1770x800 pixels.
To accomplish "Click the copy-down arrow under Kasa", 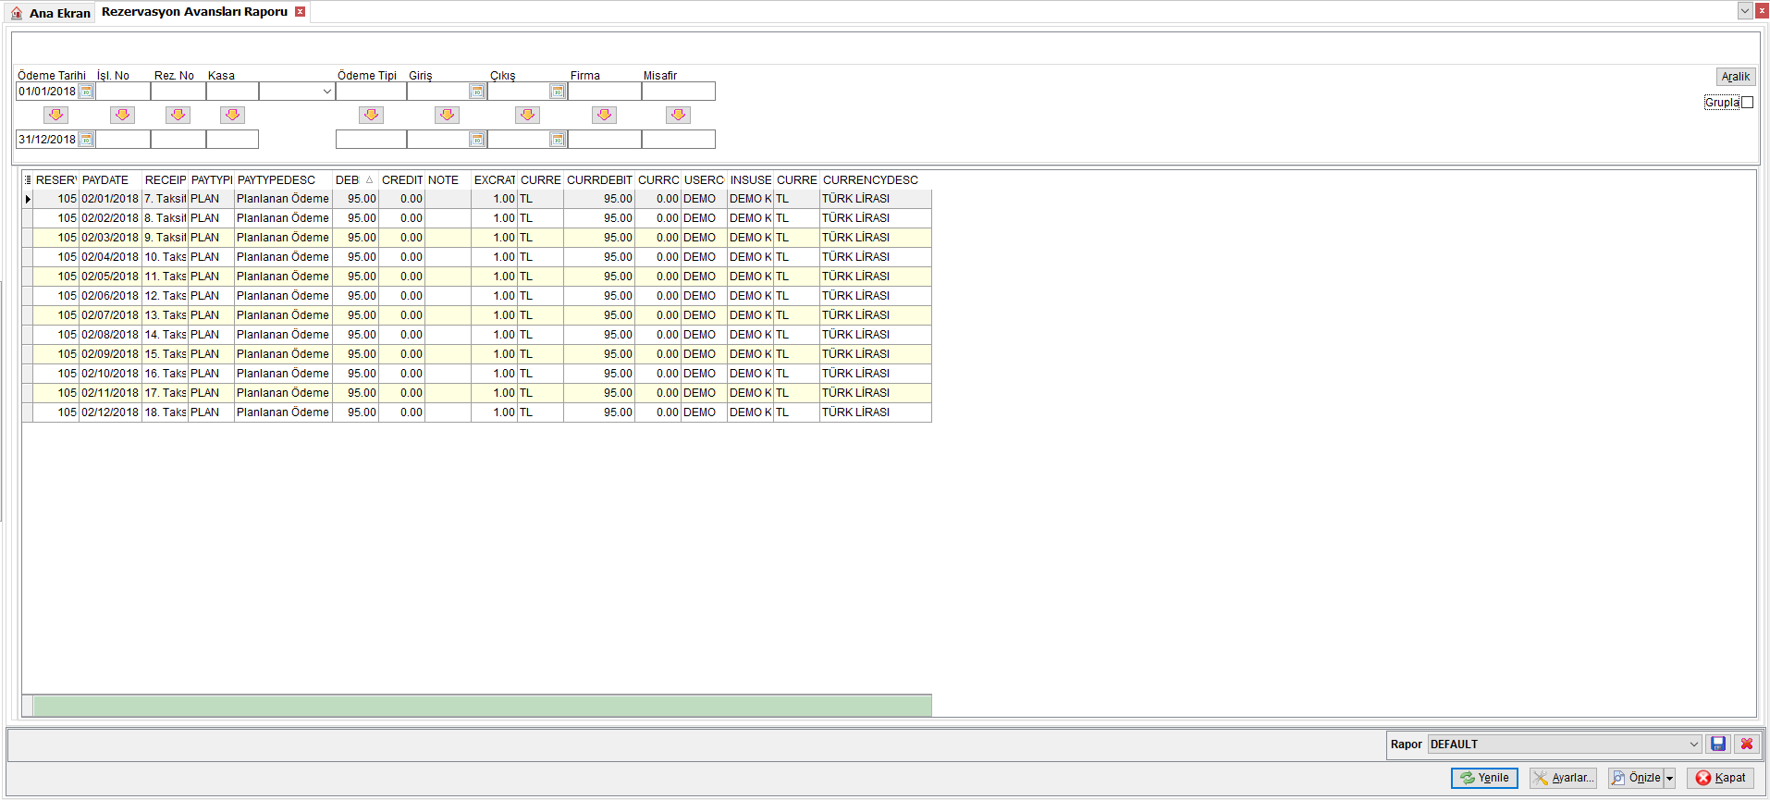I will click(232, 115).
